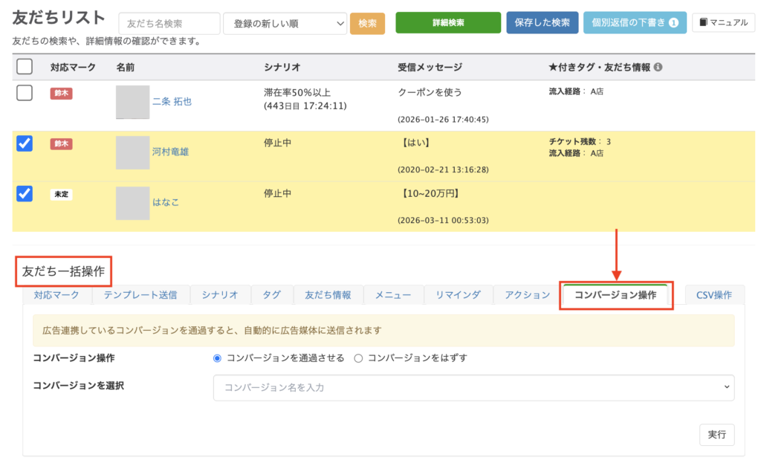Open 保存した検索 saved searches
Image resolution: width=761 pixels, height=466 pixels.
[x=542, y=23]
